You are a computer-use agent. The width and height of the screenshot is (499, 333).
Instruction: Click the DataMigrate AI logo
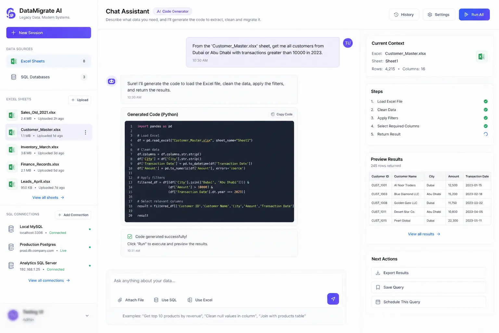[11, 13]
